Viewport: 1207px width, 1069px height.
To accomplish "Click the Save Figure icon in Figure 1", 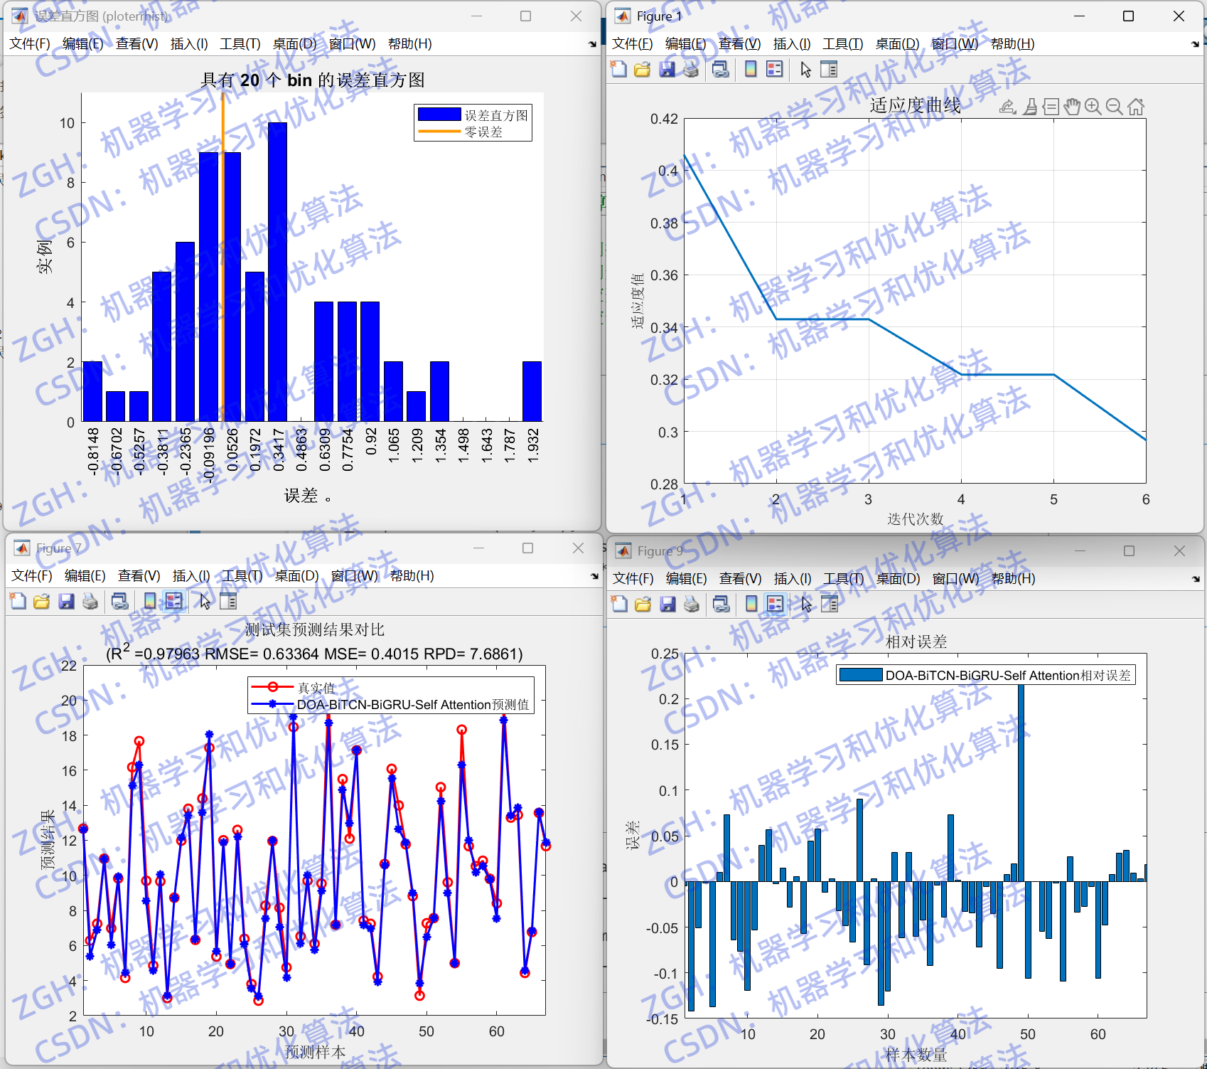I will 667,69.
